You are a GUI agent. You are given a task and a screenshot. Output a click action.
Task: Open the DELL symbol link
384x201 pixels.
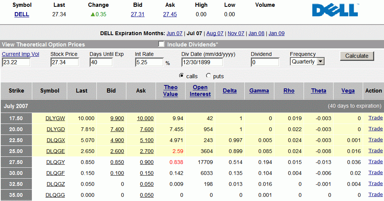coord(22,14)
